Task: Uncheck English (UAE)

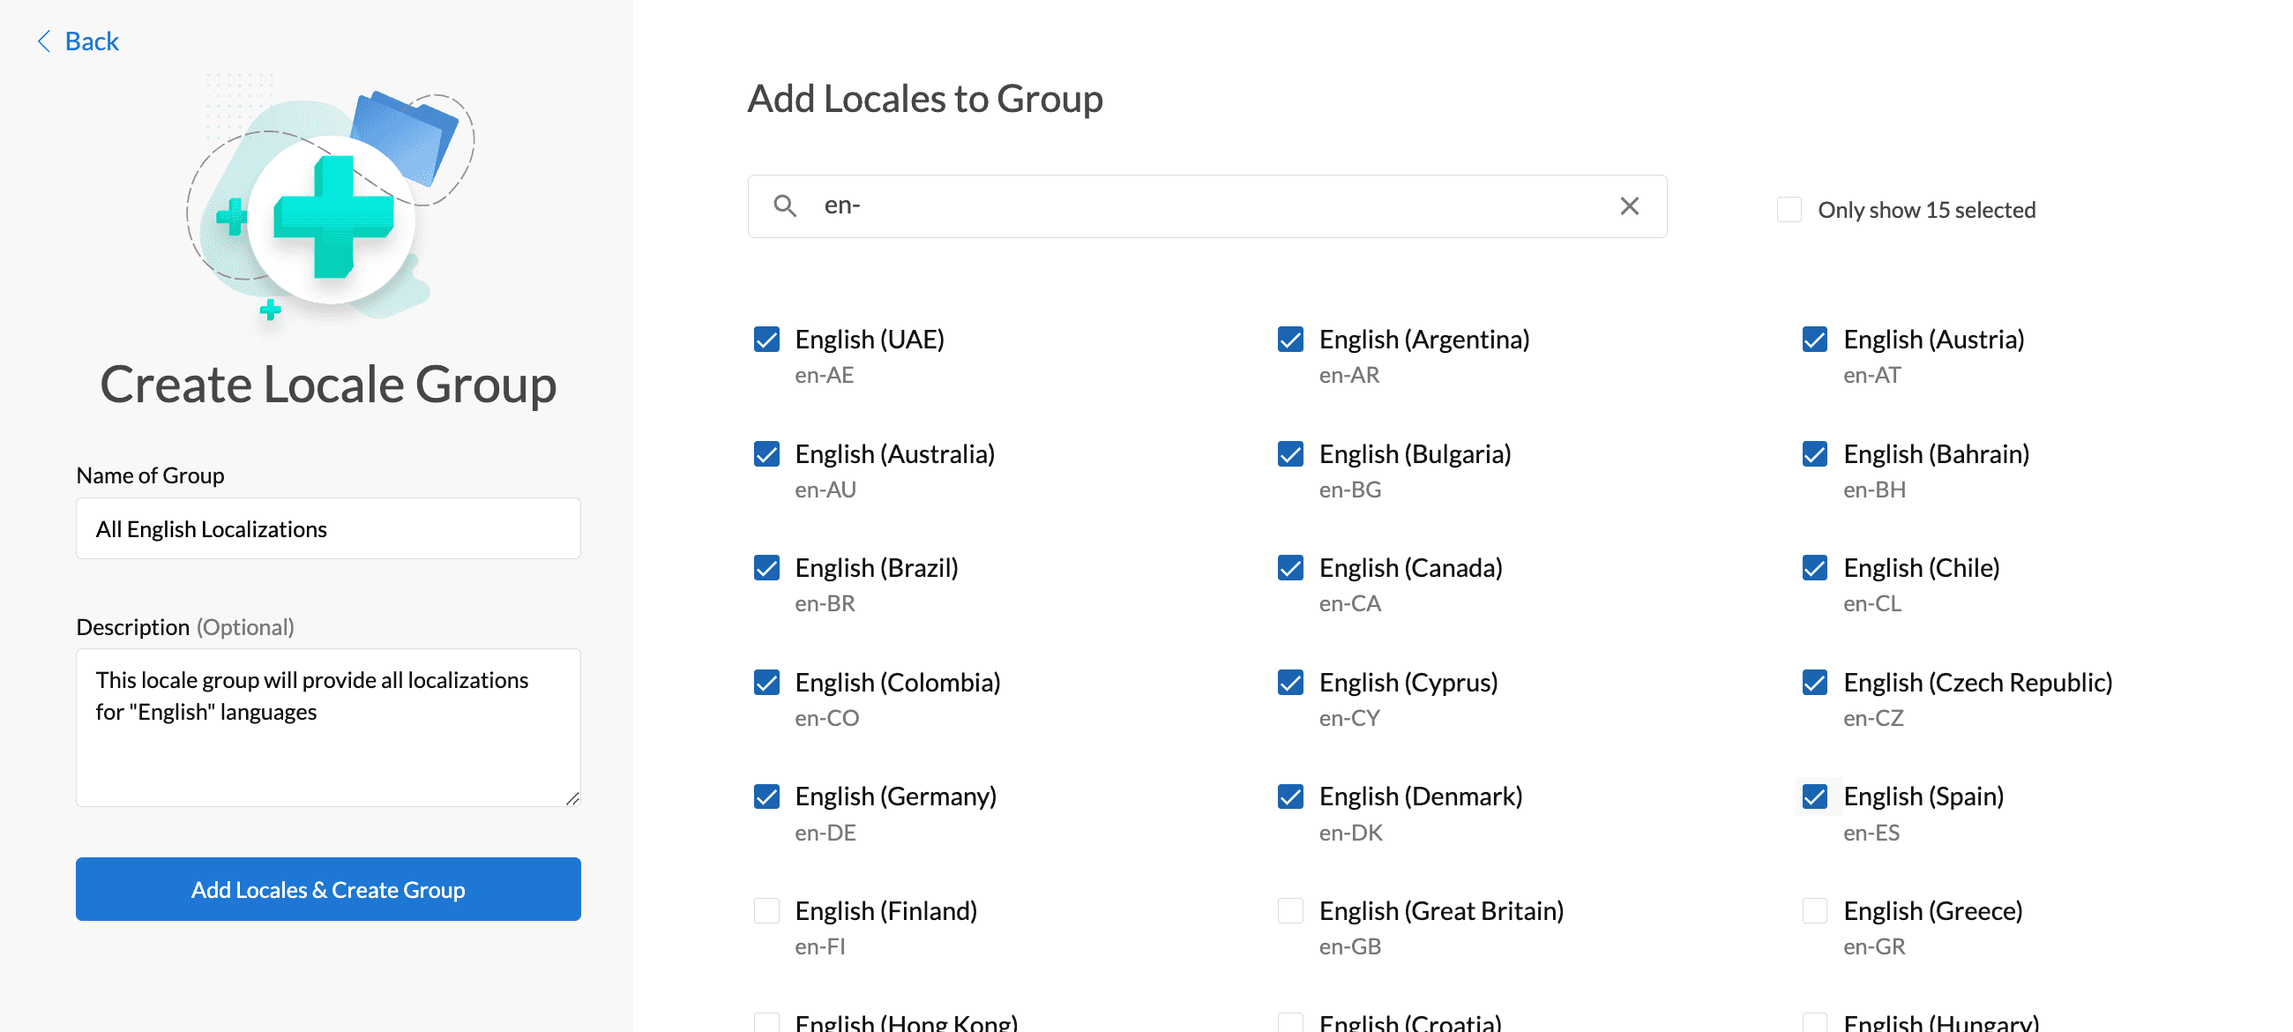Action: (x=767, y=340)
